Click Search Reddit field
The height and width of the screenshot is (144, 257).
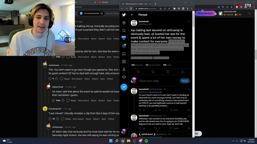(x=112, y=13)
